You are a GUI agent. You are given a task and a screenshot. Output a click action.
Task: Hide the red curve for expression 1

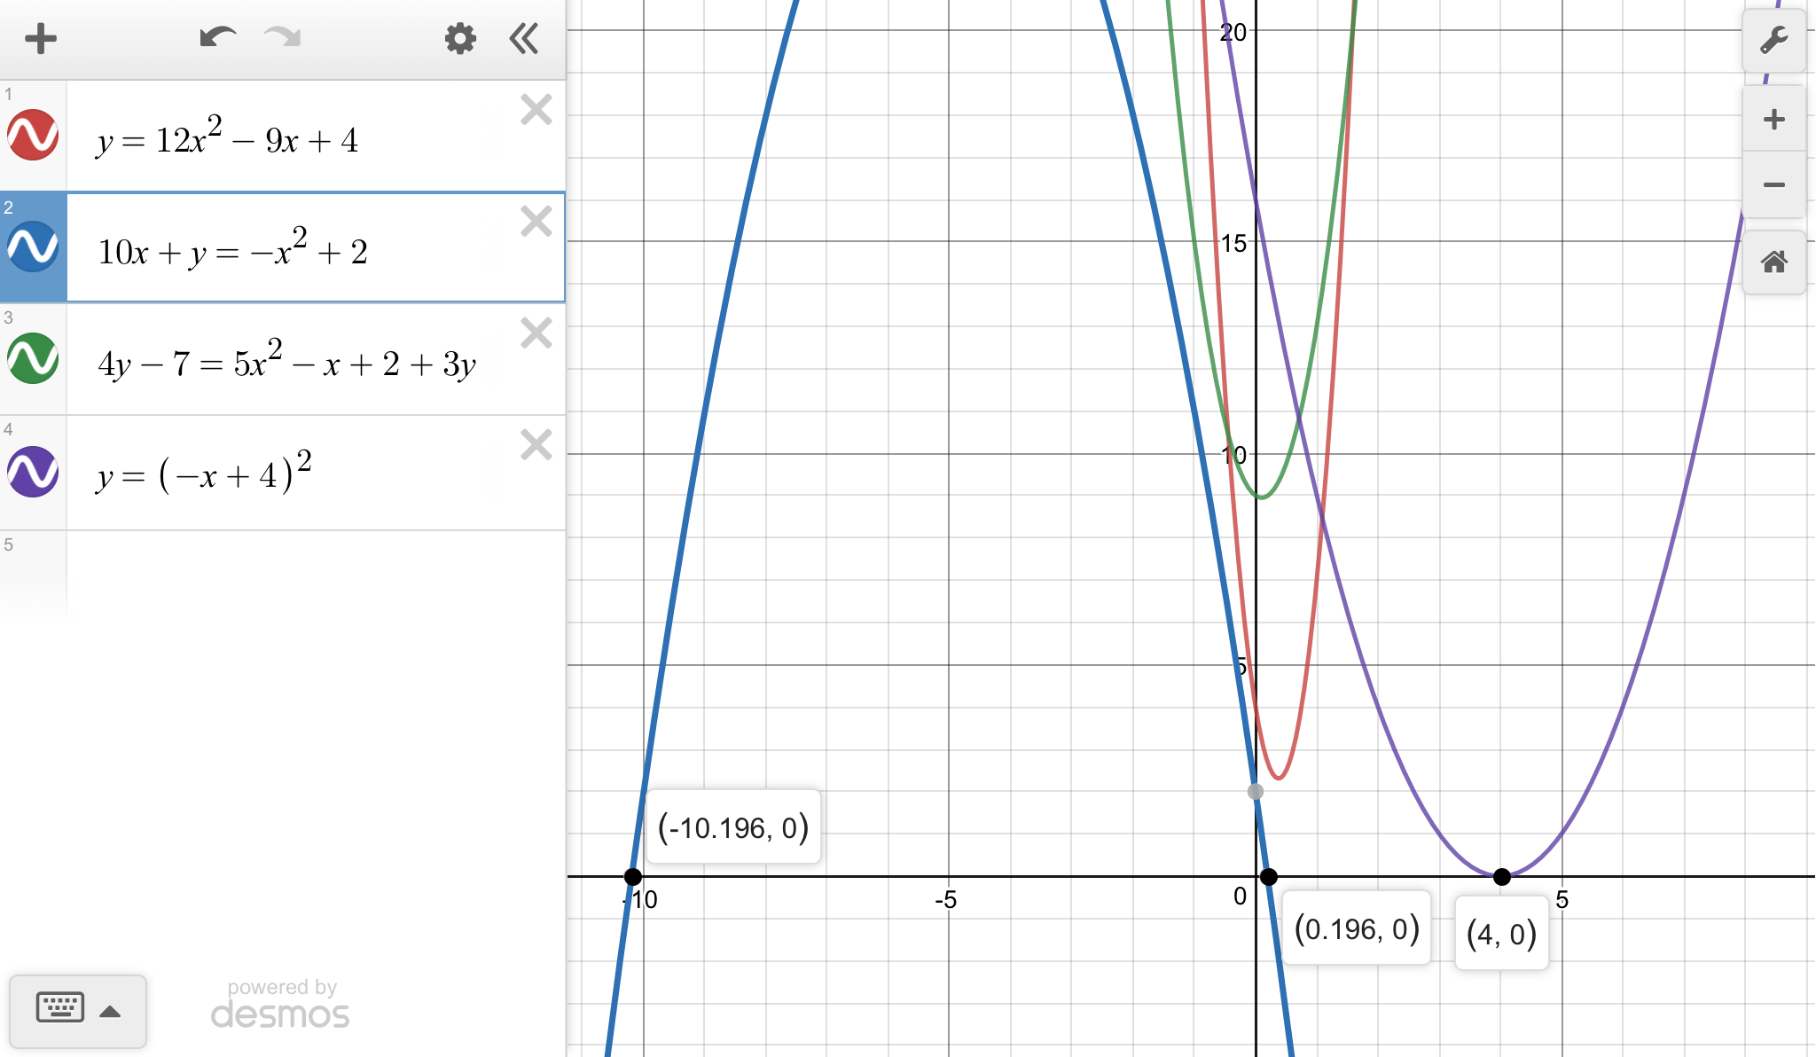point(33,136)
